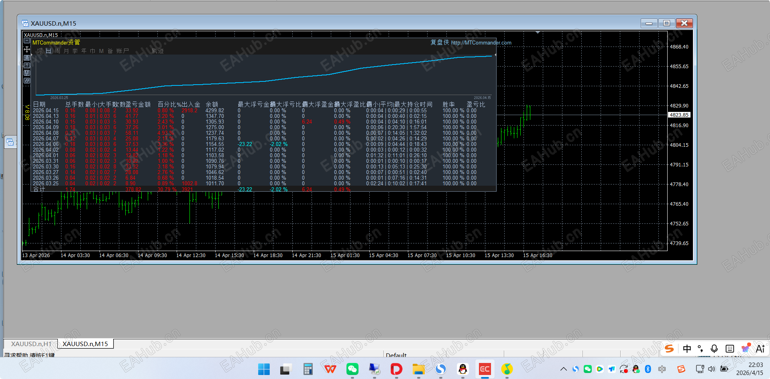Switch to the 年 yearly tab

coord(84,51)
